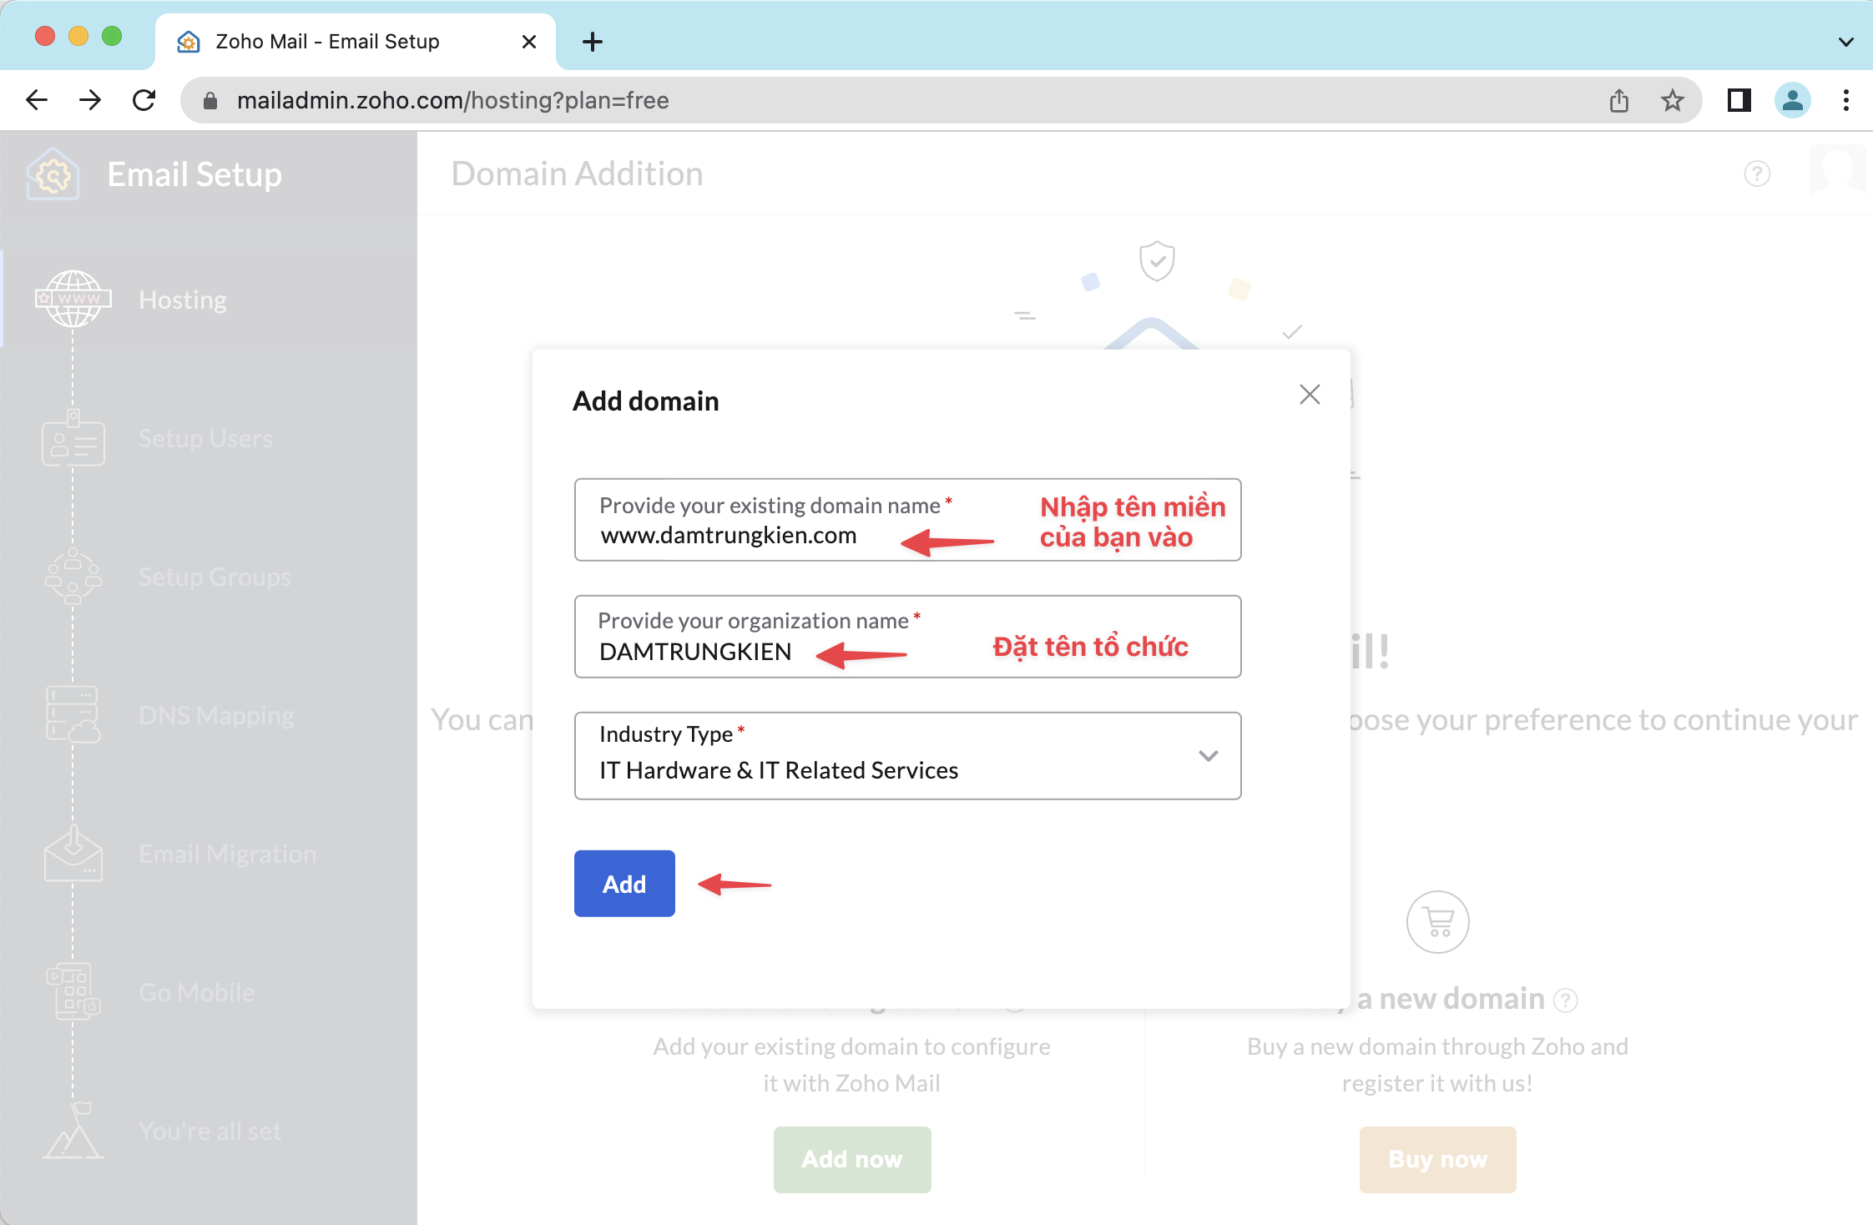
Task: Click the DNS Mapping server icon
Action: coord(73,714)
